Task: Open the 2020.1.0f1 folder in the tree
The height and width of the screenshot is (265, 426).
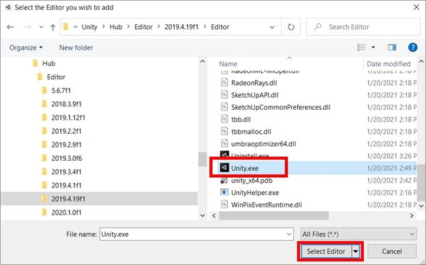Action: pos(67,213)
